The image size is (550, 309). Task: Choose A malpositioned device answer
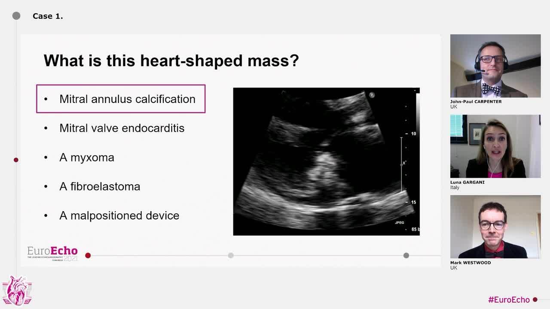click(119, 215)
